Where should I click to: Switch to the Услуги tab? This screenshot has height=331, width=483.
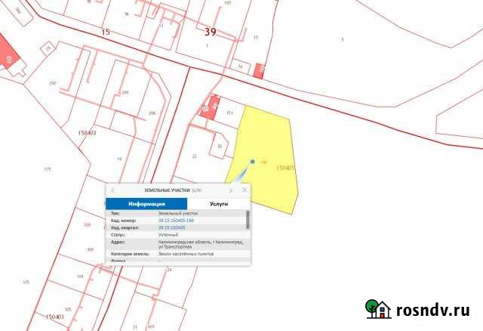[219, 204]
